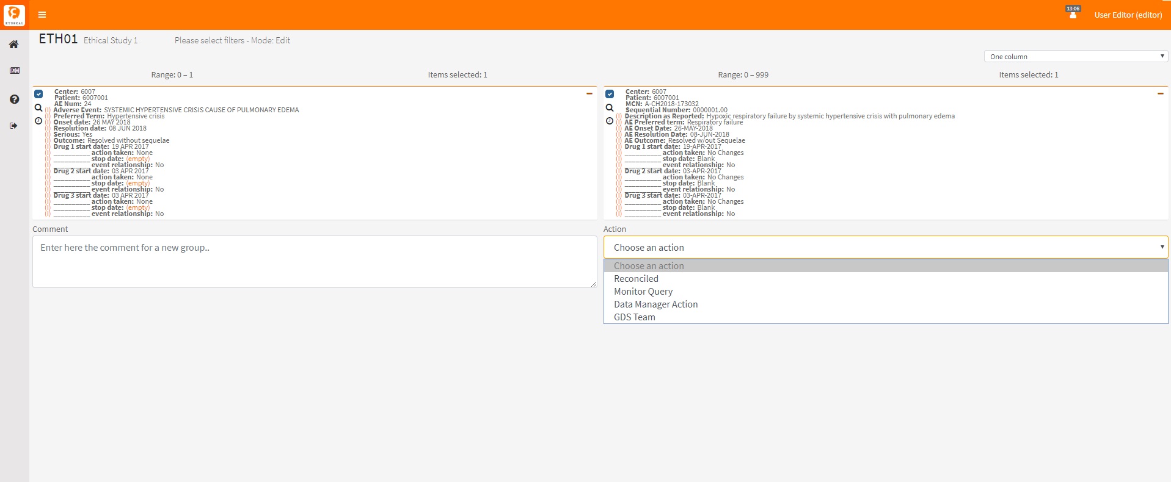The height and width of the screenshot is (482, 1171).
Task: Click the orange marker beside Description as Reported
Action: click(x=619, y=116)
